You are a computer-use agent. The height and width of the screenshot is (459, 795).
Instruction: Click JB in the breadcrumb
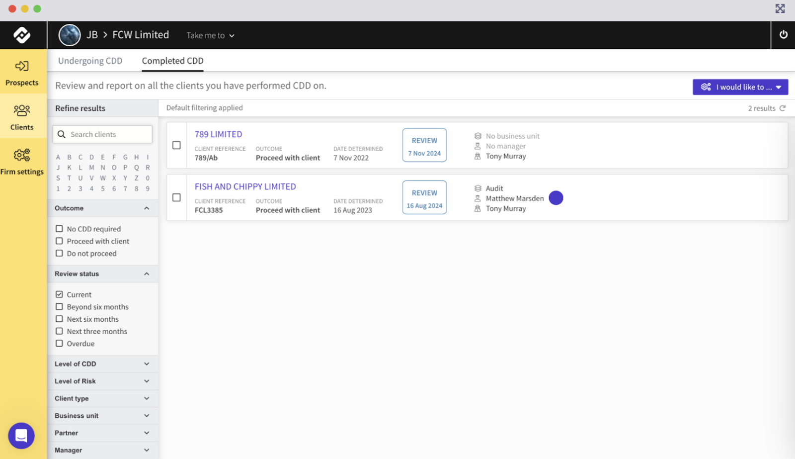click(92, 35)
